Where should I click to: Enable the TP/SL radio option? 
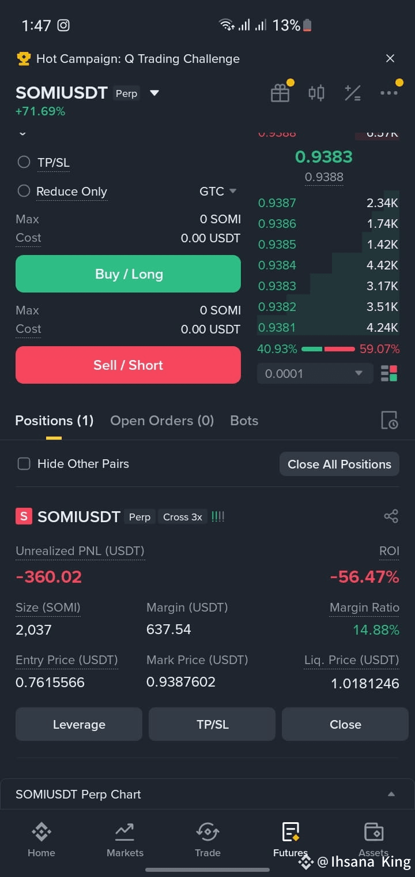coord(24,162)
